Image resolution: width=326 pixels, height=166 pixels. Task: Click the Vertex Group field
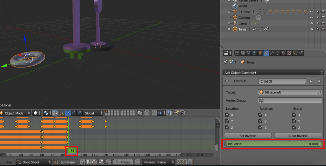click(x=290, y=100)
